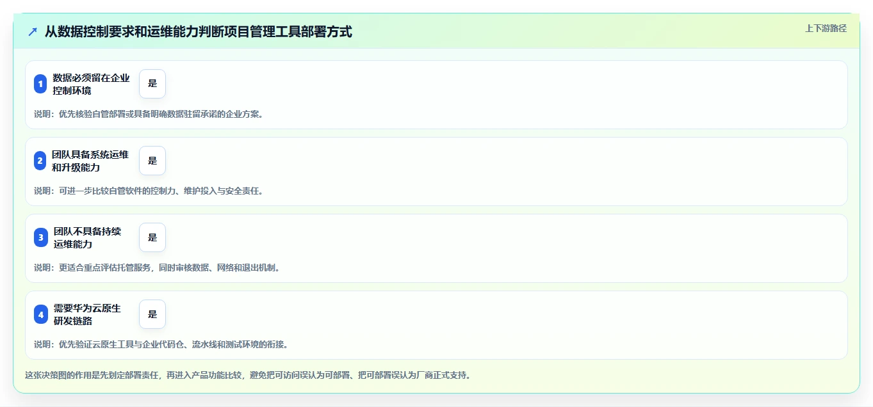Click the footer text 这张决策图的作用
This screenshot has height=407, width=873.
(x=248, y=375)
